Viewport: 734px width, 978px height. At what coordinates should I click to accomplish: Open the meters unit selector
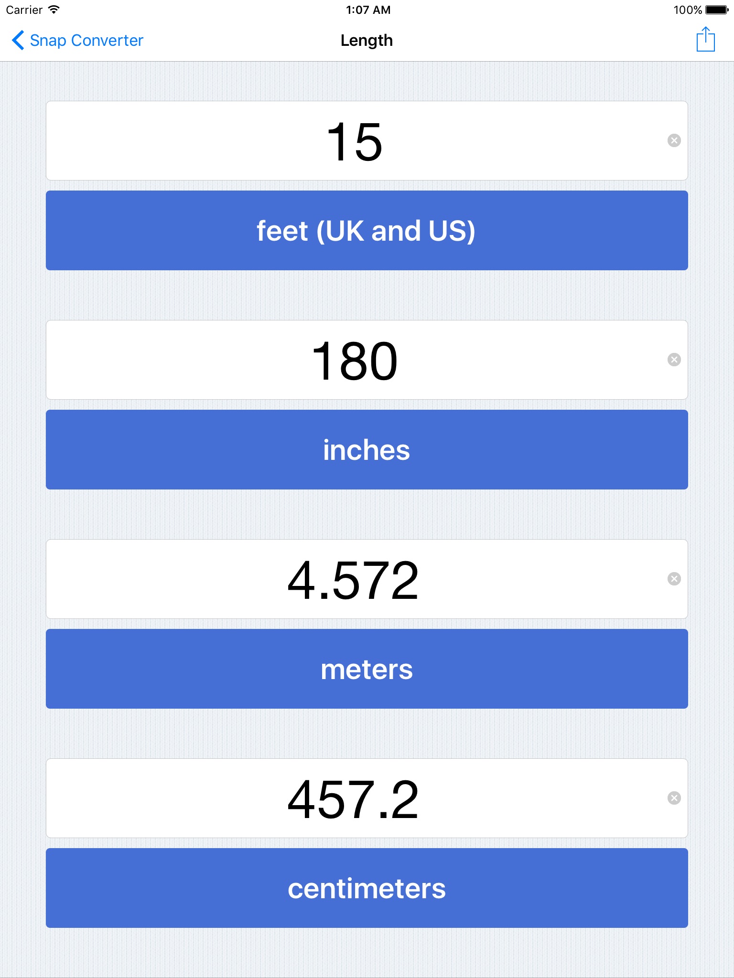(367, 669)
